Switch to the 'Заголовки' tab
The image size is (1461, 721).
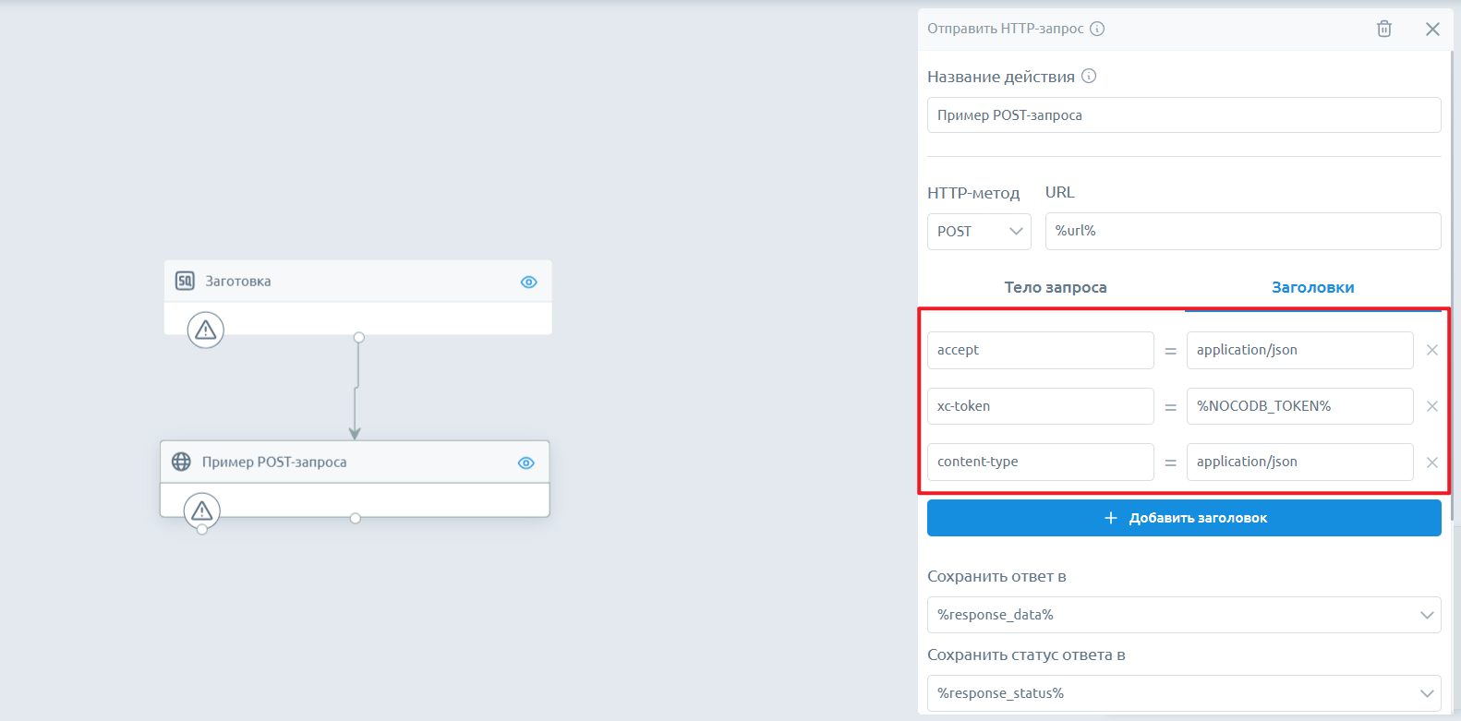click(x=1312, y=287)
